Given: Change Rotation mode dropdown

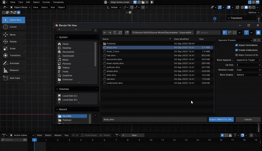Looking at the screenshot, I should click(x=248, y=70).
